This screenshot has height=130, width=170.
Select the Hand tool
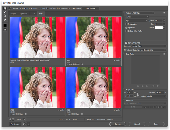[x=5, y=8]
